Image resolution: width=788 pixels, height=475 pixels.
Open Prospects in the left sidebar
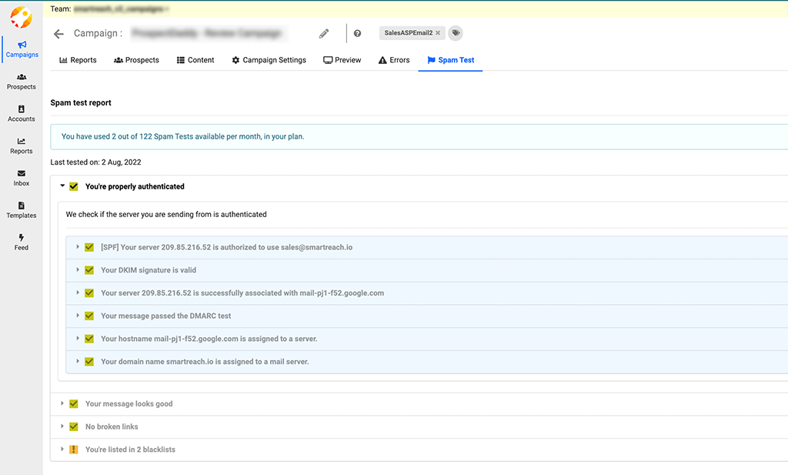21,82
